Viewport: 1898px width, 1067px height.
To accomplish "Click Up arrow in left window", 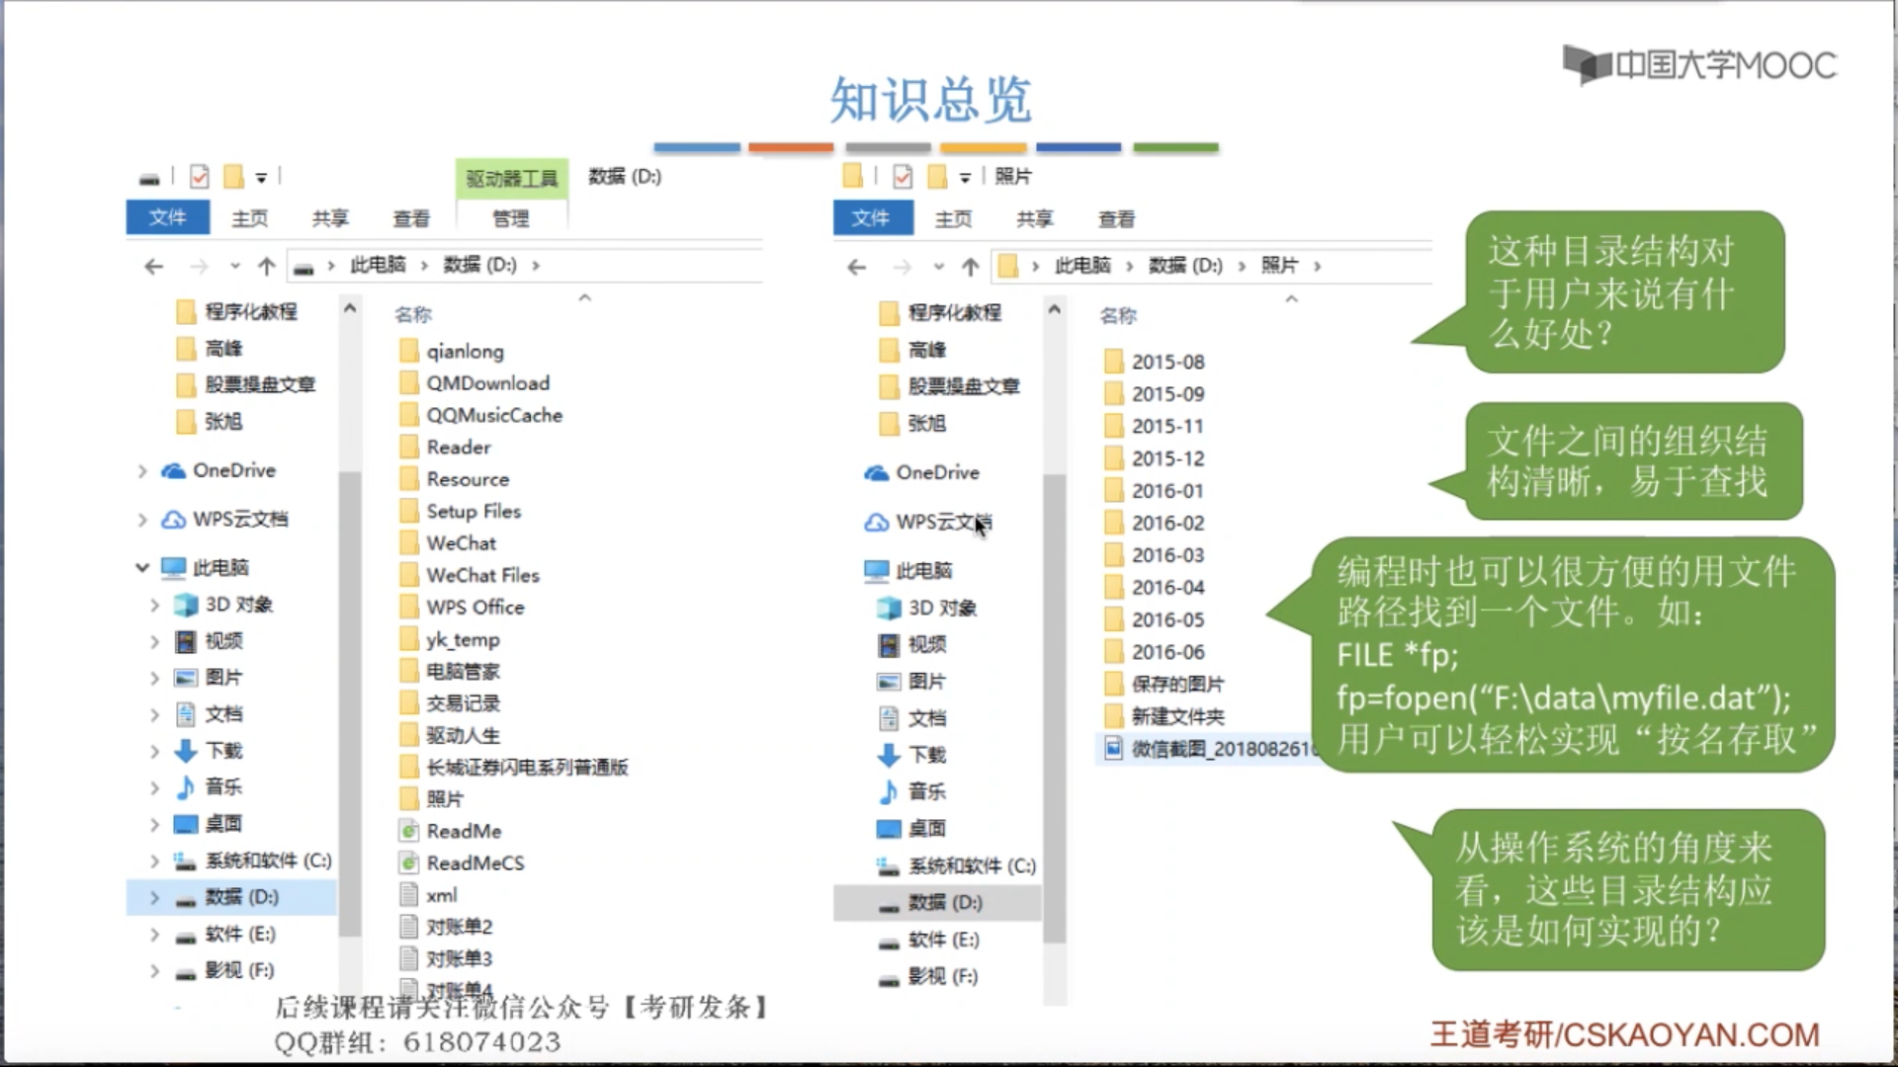I will coord(266,267).
